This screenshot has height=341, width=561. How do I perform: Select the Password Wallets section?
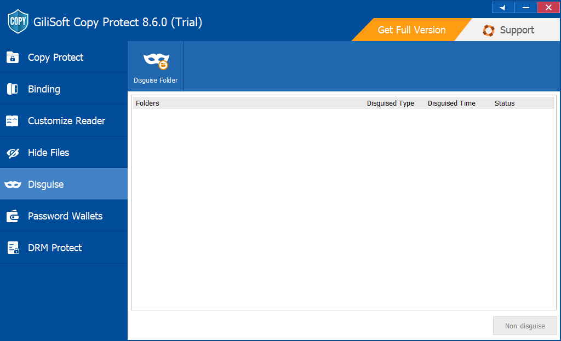64,216
